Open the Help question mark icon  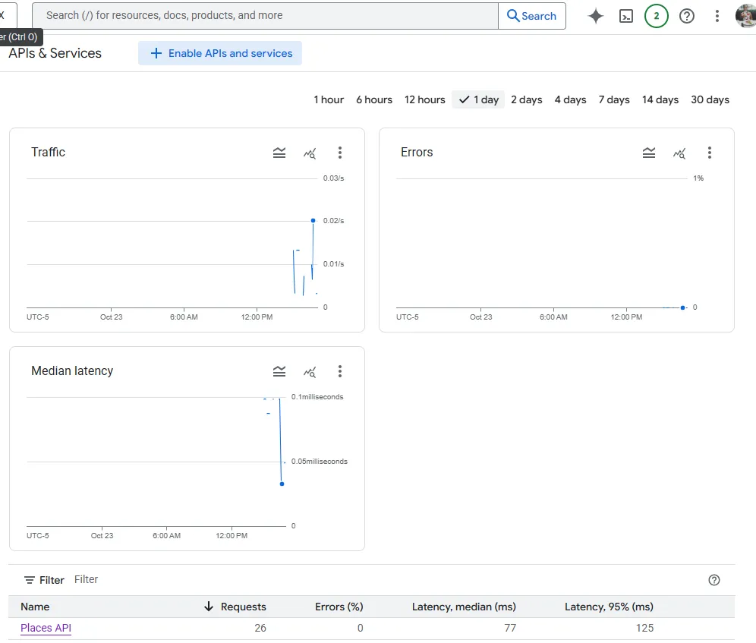686,15
